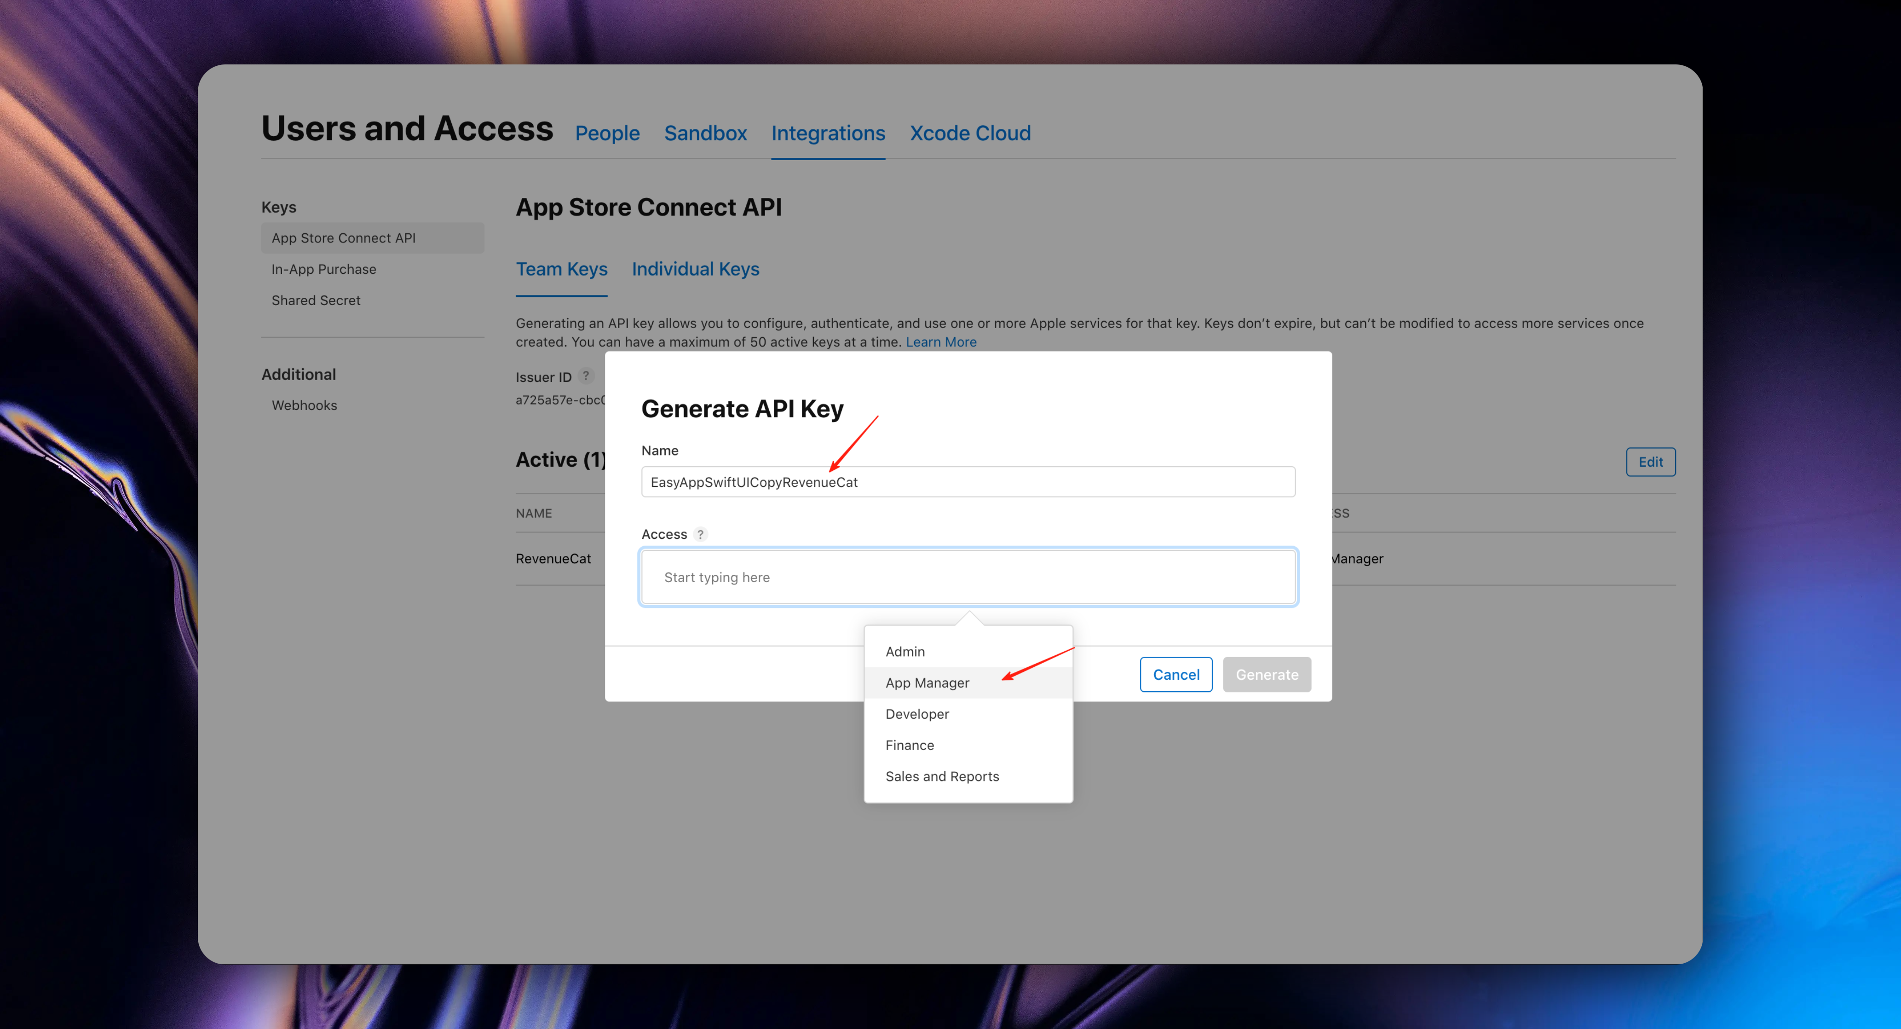
Task: Choose App Manager access role
Action: point(927,682)
